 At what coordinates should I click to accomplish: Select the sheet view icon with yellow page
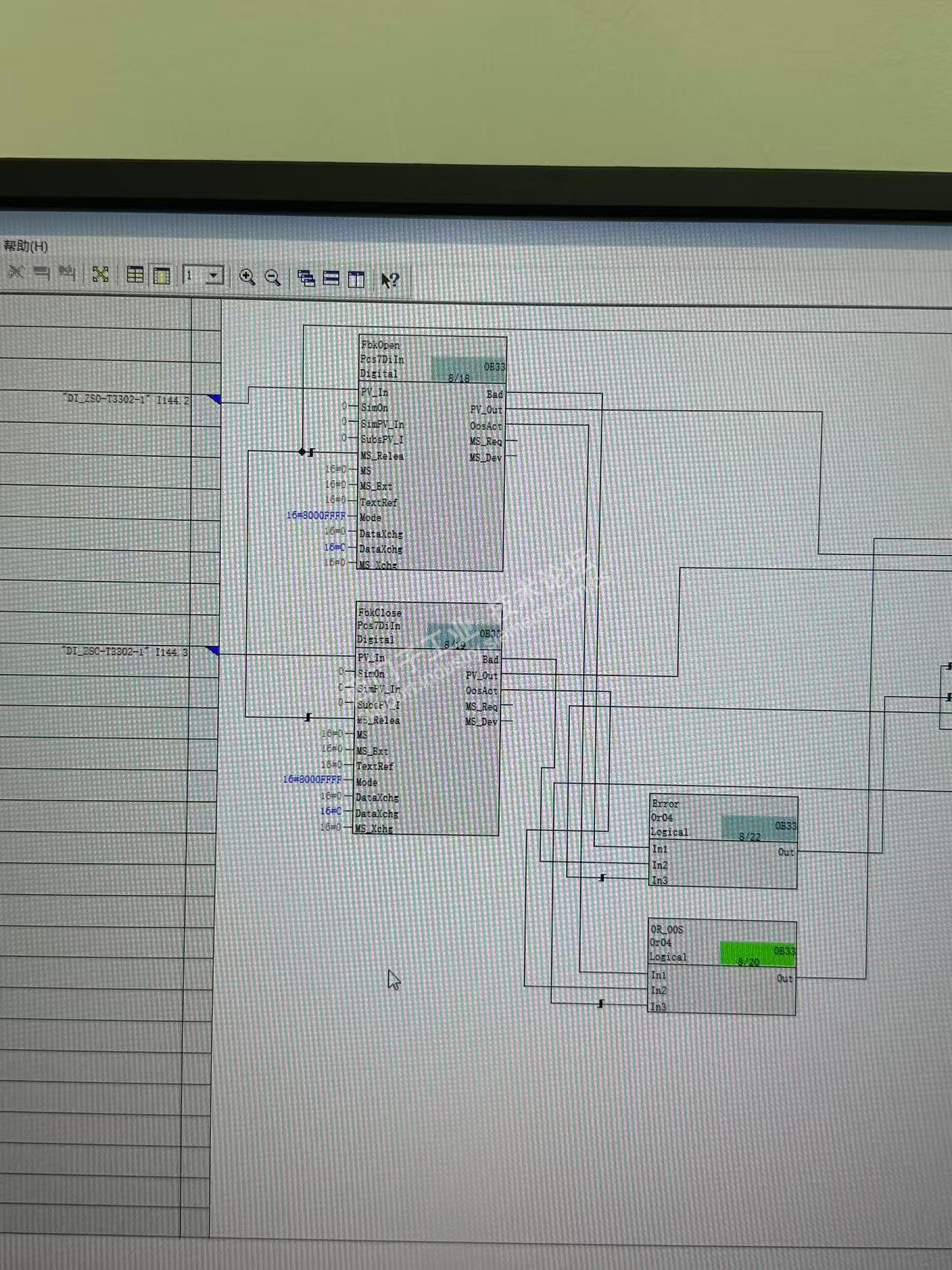(x=161, y=276)
